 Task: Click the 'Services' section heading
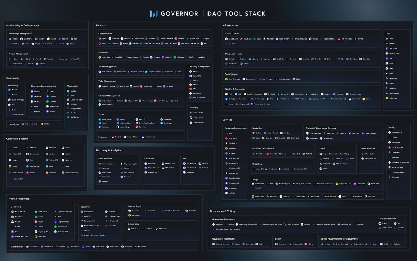(x=228, y=120)
